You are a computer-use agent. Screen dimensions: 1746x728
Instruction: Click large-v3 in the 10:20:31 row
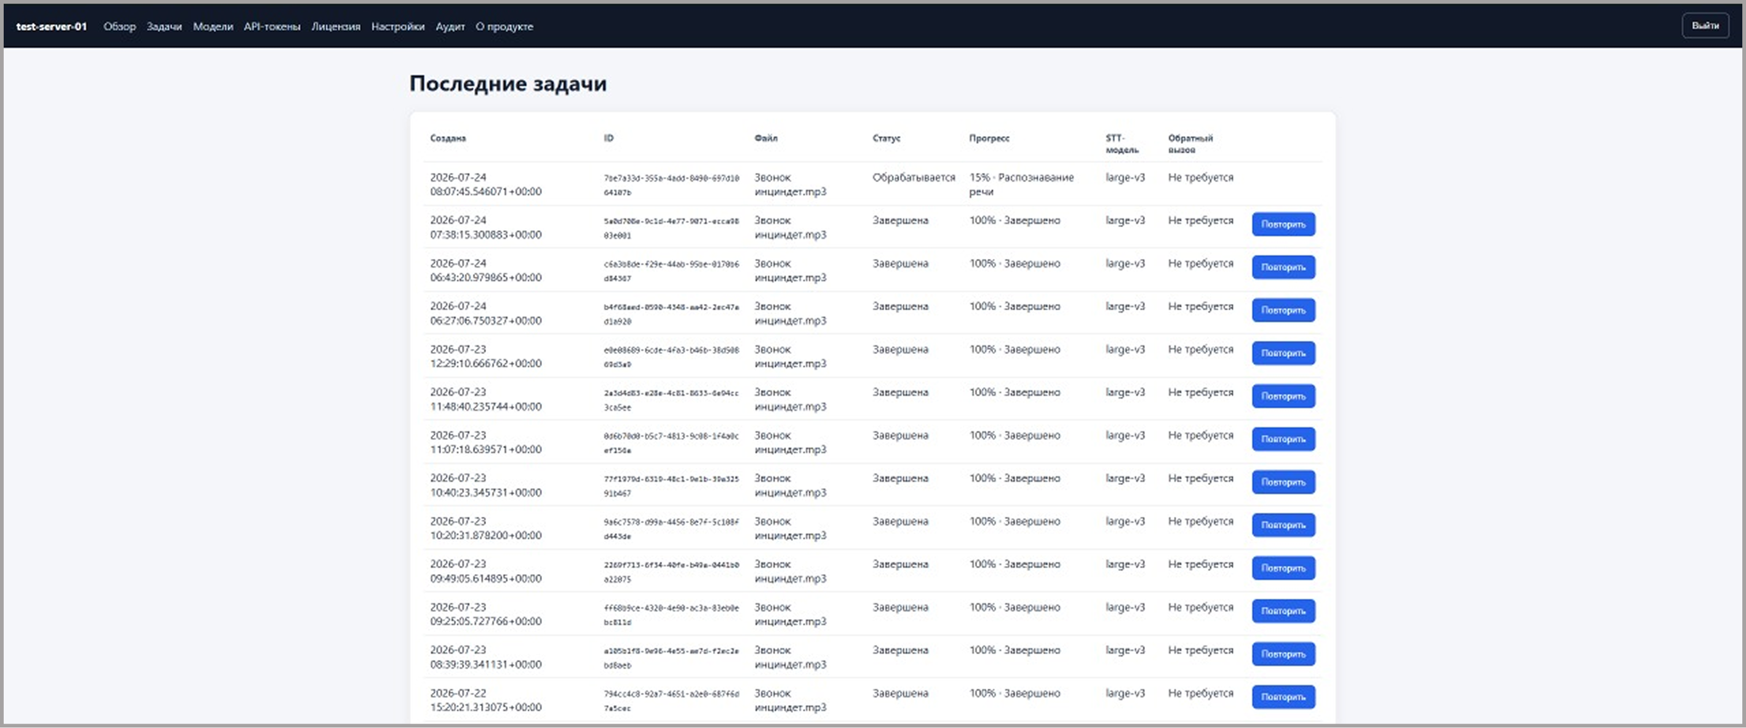pos(1125,521)
